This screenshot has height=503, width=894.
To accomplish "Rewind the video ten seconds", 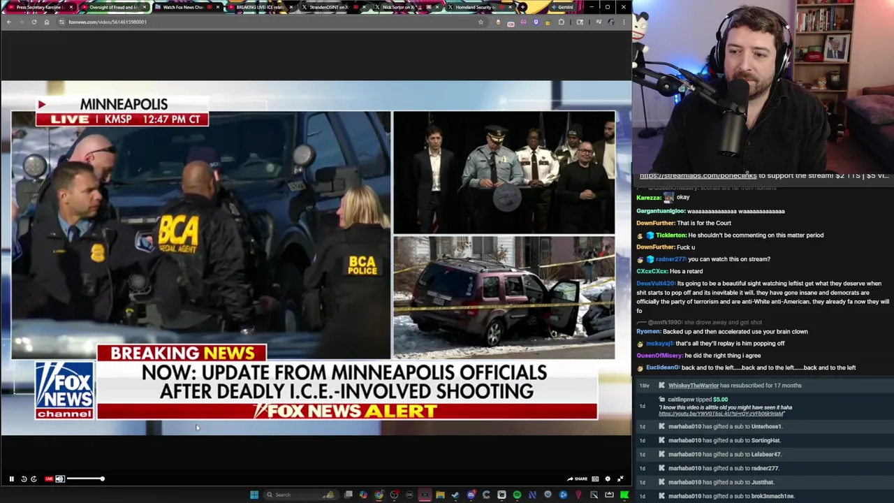I will click(24, 479).
